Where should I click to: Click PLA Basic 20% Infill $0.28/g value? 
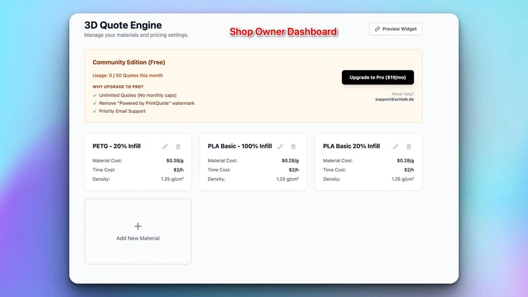coord(405,160)
